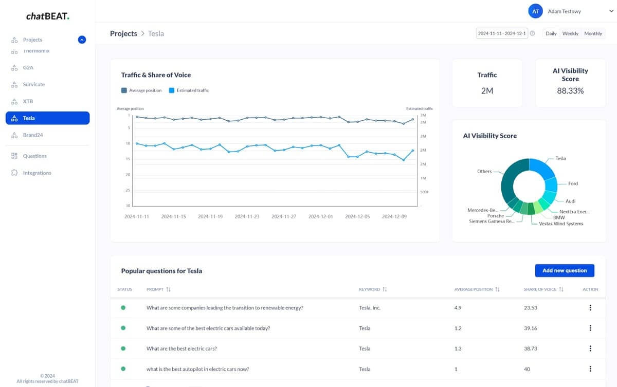Viewport: 617px width, 387px height.
Task: Click Projects breadcrumb link
Action: click(x=123, y=33)
